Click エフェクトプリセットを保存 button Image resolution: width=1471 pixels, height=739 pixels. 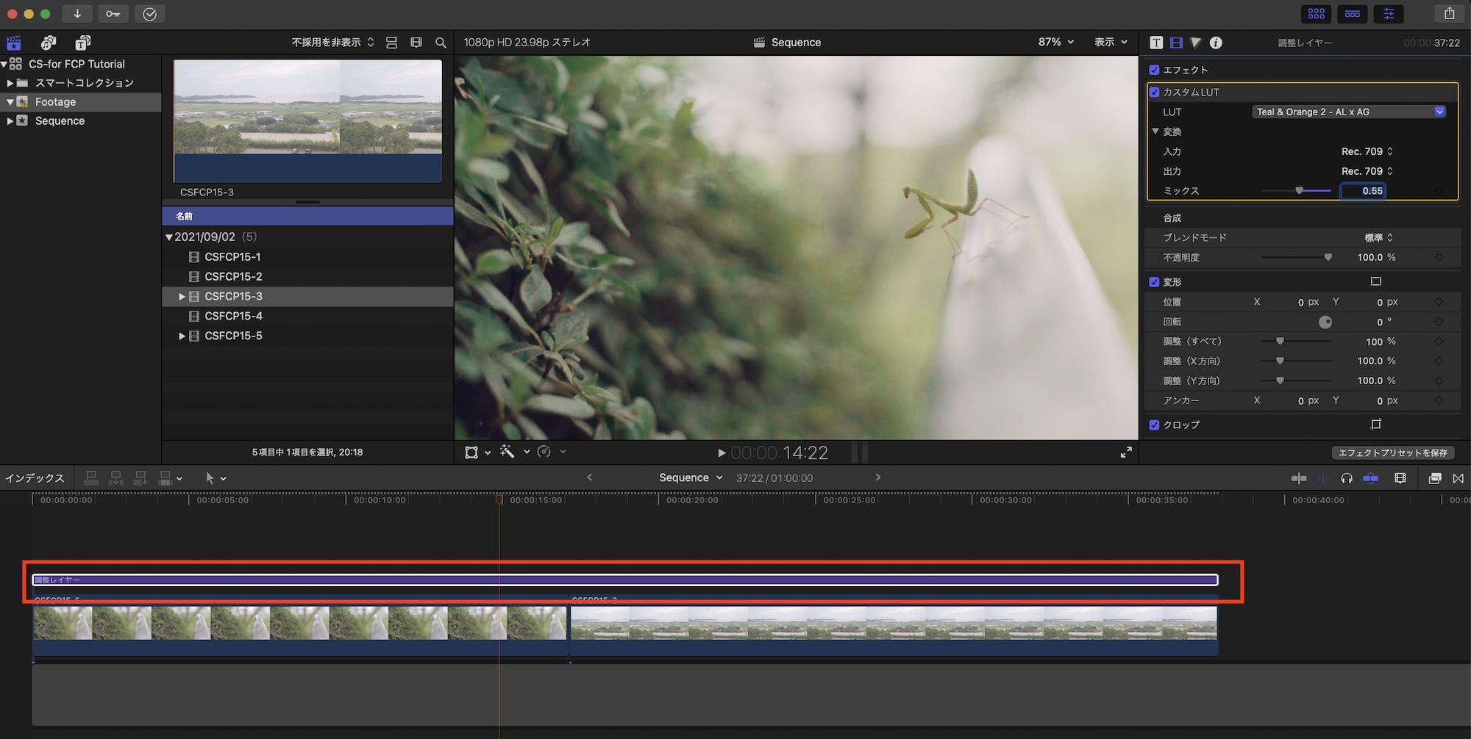coord(1392,453)
